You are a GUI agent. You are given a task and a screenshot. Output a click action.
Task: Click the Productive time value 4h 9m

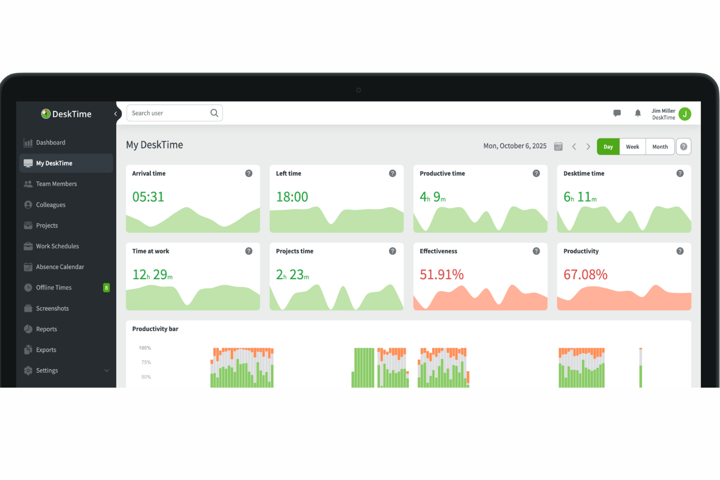[x=432, y=197]
